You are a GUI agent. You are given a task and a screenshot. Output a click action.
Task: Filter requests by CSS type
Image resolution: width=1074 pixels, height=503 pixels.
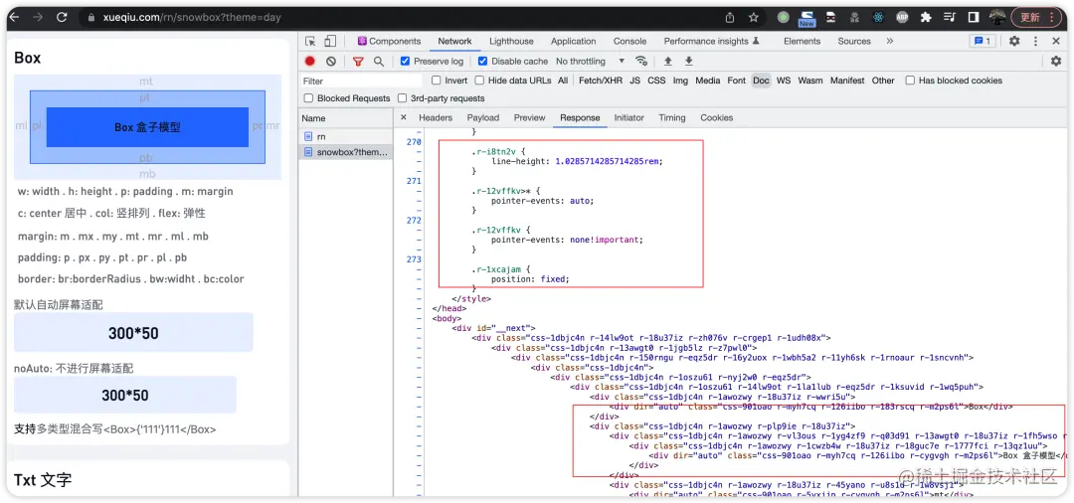click(656, 81)
